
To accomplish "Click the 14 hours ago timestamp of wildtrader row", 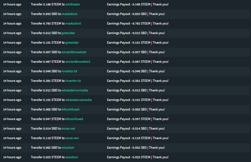I will [x=12, y=4].
